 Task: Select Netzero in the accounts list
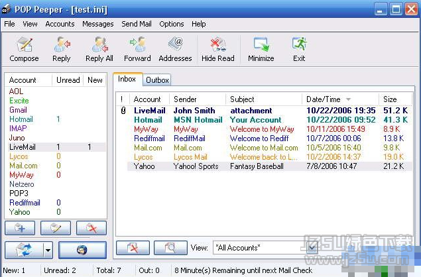tap(21, 184)
